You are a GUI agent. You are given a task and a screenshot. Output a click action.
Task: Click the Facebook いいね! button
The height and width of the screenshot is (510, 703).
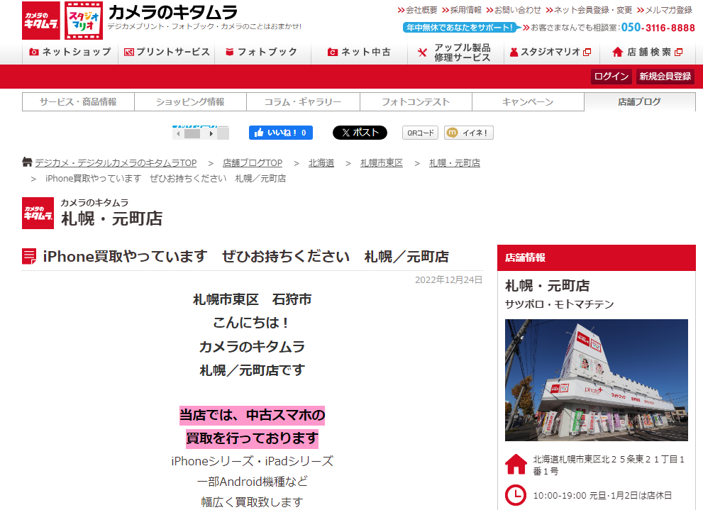pos(281,133)
